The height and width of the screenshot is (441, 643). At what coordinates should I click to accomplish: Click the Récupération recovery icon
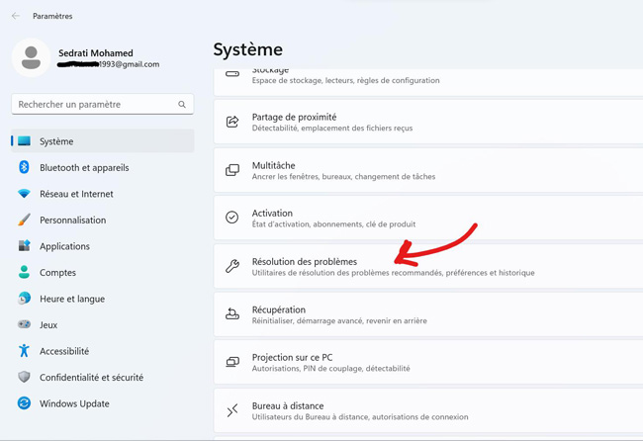click(x=232, y=314)
